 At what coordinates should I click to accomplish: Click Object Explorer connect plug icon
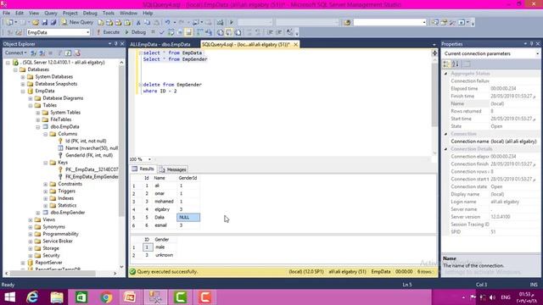(x=34, y=53)
